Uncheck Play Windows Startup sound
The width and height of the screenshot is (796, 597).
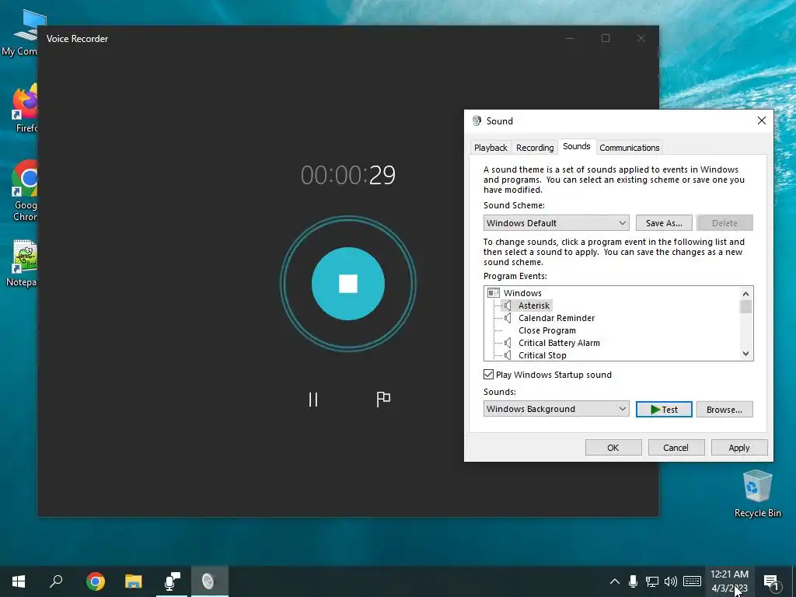click(488, 375)
